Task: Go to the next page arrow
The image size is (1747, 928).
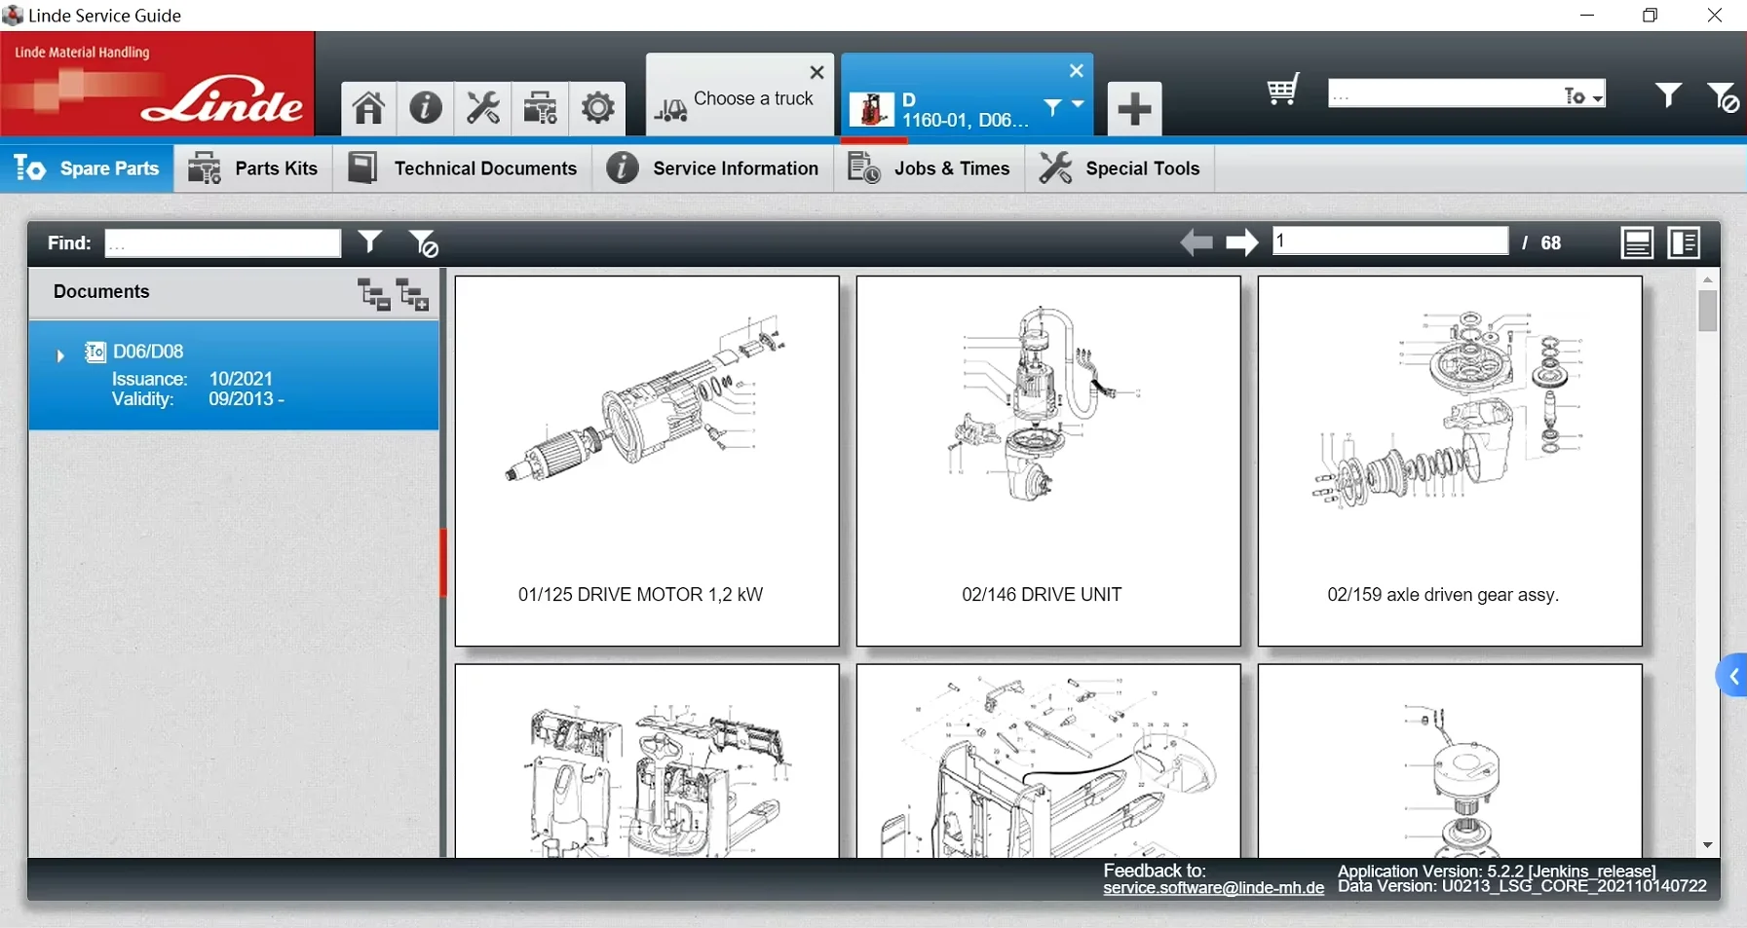Action: coord(1241,242)
